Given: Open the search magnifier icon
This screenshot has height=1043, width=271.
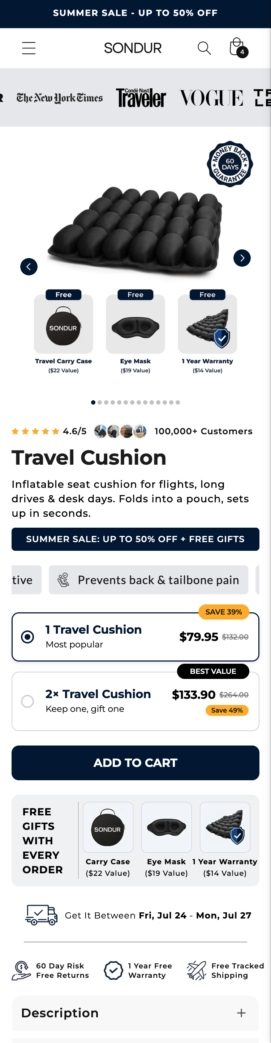Looking at the screenshot, I should [204, 48].
